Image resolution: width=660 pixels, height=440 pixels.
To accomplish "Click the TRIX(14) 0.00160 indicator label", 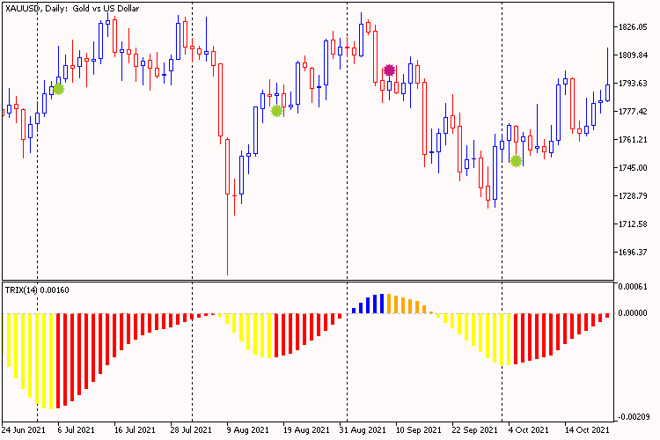I will pos(37,290).
